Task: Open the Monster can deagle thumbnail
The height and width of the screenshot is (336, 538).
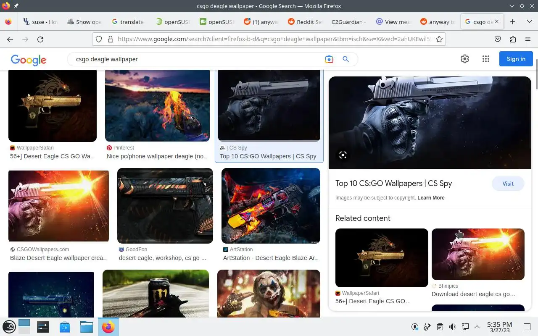Action: [x=156, y=293]
